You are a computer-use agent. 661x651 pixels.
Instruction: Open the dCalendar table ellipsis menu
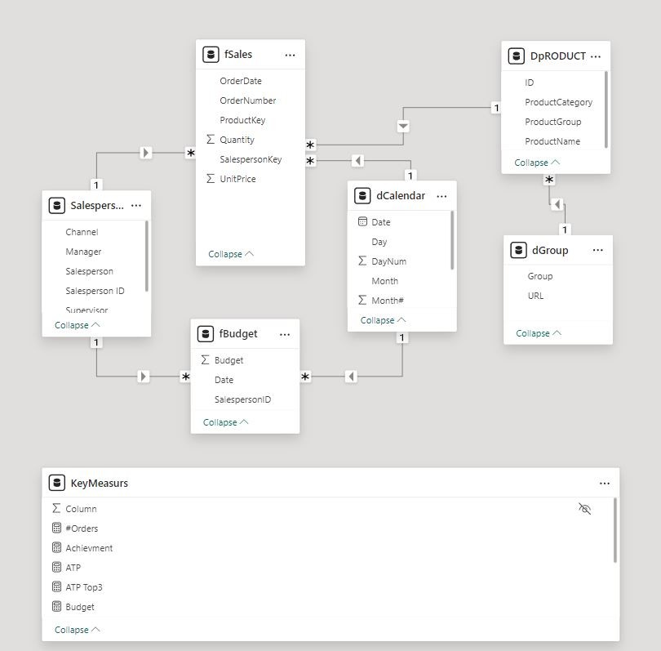[x=441, y=196]
